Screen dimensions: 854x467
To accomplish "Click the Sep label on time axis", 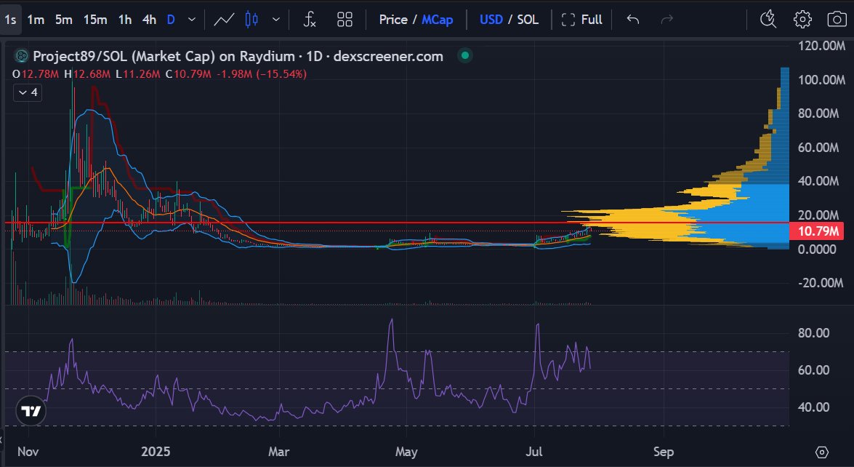I will point(664,452).
